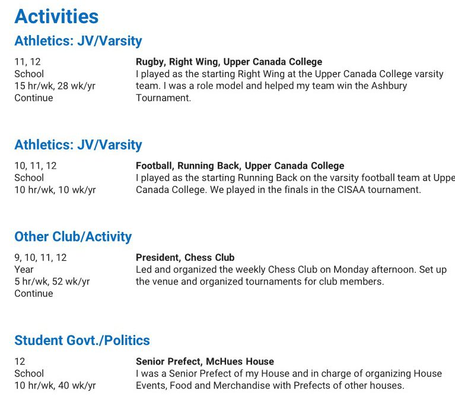This screenshot has height=405, width=455.
Task: Click the Year timing label for Chess Club
Action: 24,270
